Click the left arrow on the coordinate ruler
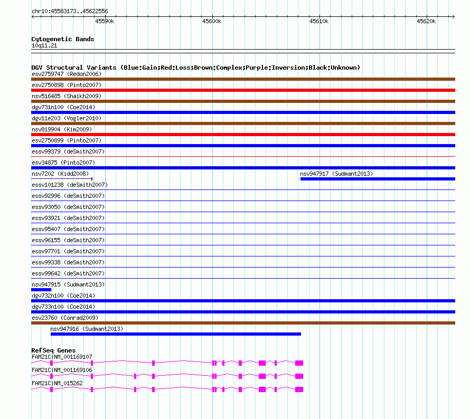 tap(33, 16)
